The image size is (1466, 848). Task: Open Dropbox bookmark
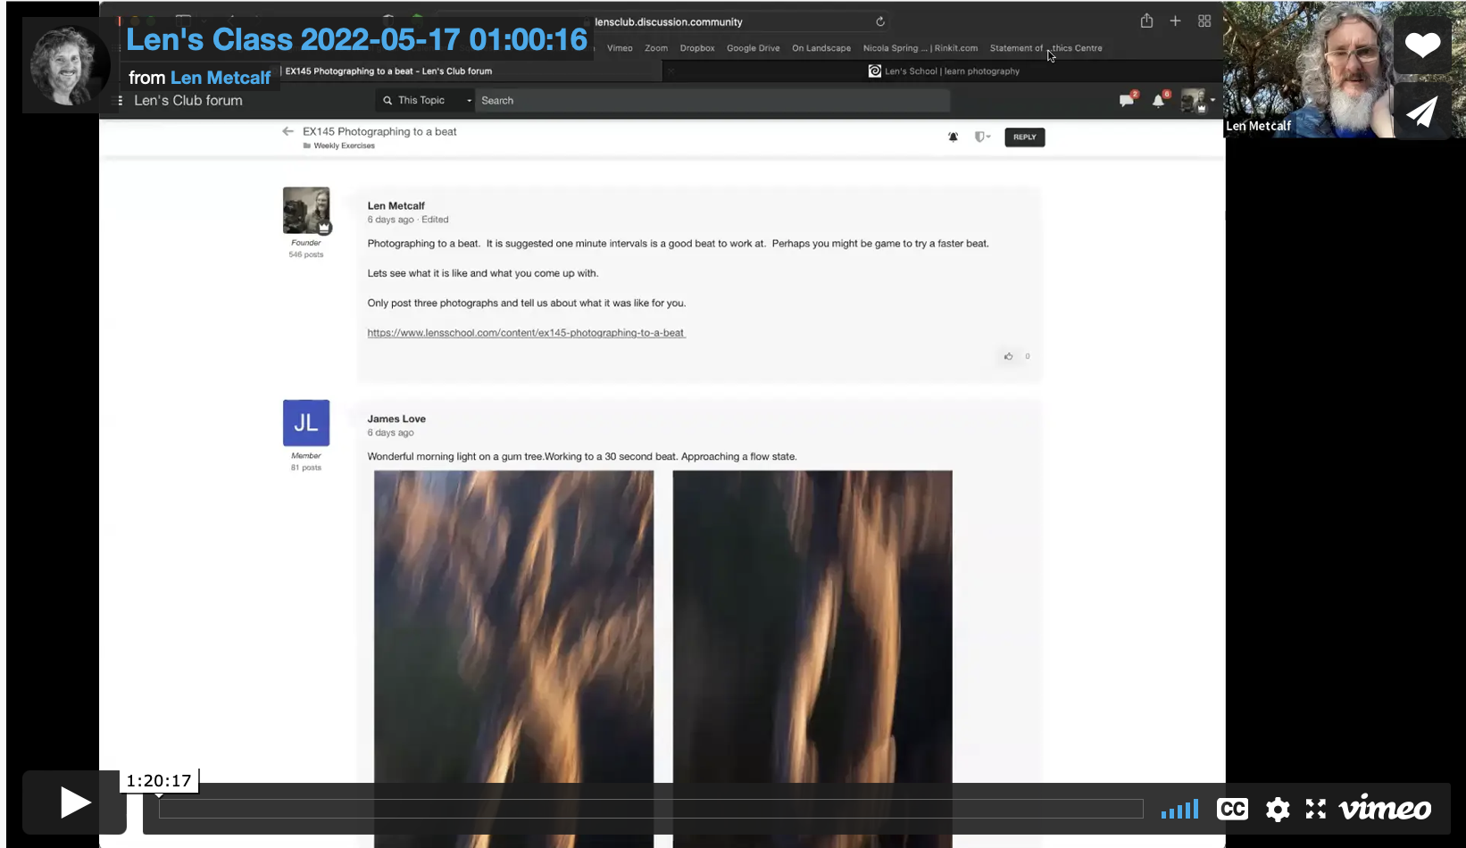(x=697, y=48)
